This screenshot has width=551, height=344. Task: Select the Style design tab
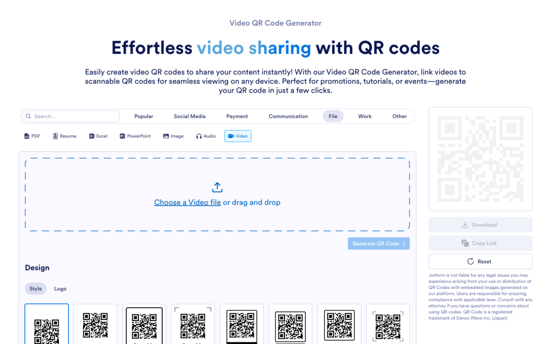[35, 288]
